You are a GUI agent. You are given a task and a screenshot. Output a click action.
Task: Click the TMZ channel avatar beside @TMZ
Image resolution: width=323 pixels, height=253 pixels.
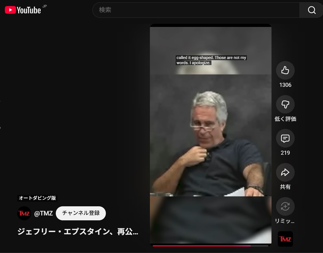pos(24,213)
